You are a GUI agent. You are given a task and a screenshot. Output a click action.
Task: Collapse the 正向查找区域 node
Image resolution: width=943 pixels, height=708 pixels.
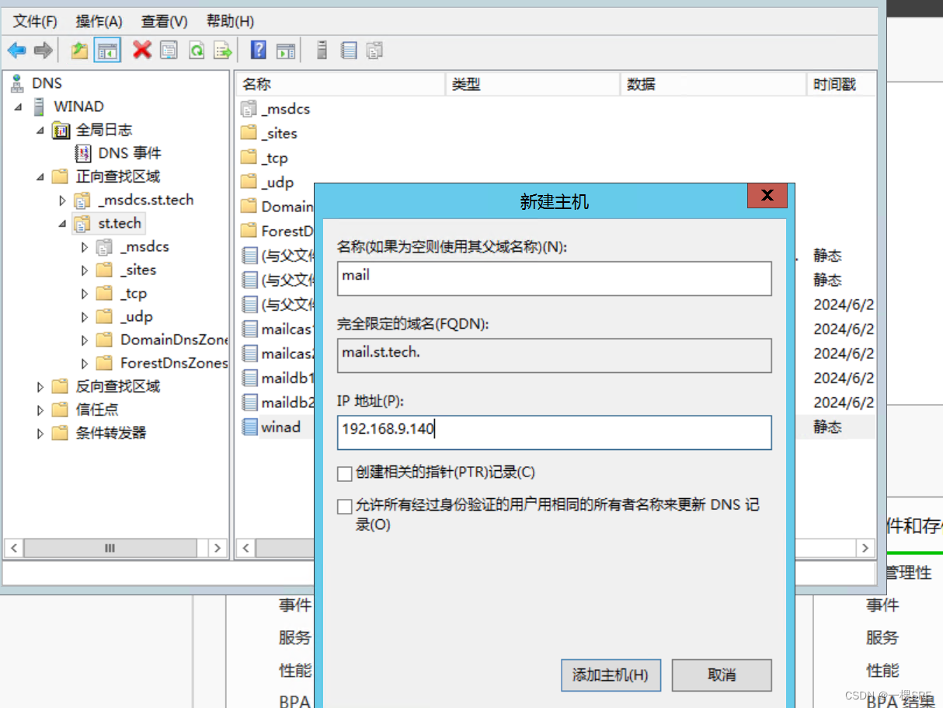tap(40, 176)
